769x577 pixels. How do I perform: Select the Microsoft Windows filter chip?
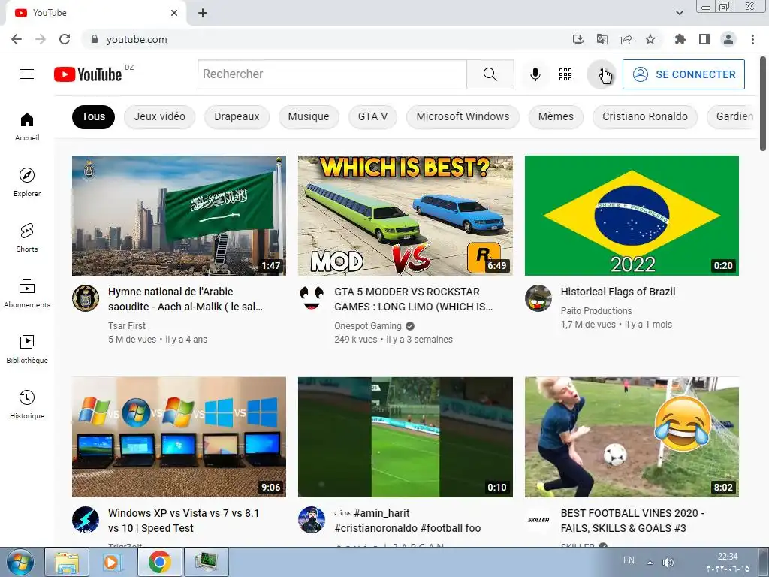click(463, 116)
